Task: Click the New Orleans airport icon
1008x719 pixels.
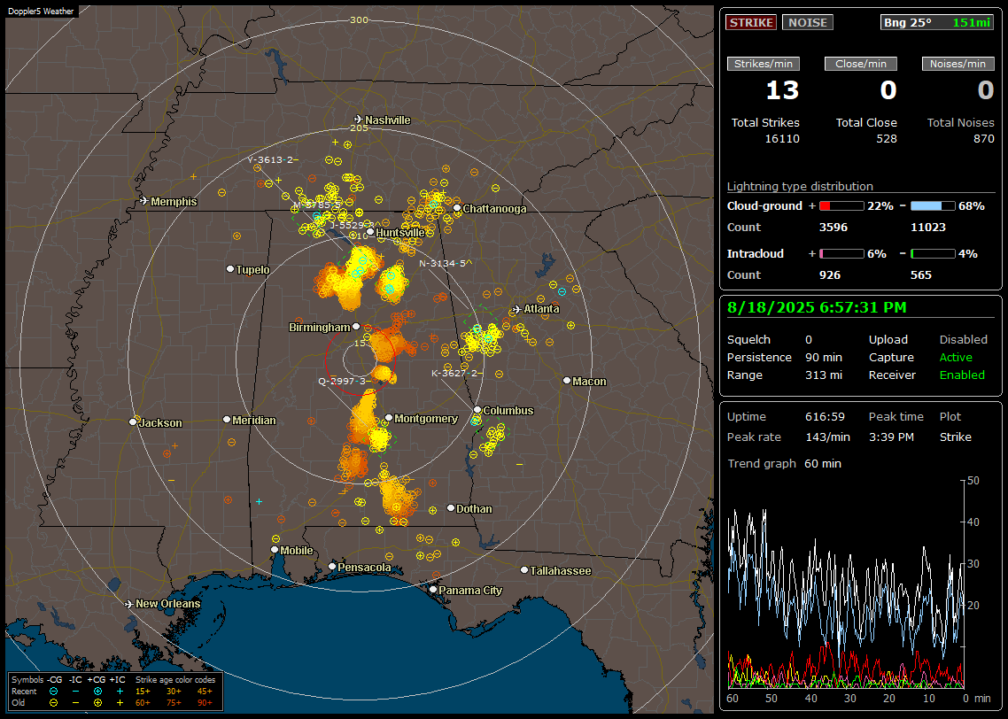Action: click(128, 604)
